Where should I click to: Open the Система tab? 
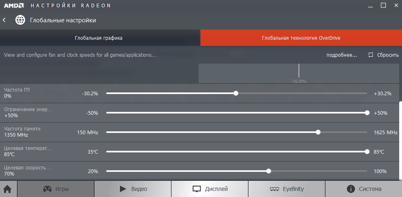point(364,189)
